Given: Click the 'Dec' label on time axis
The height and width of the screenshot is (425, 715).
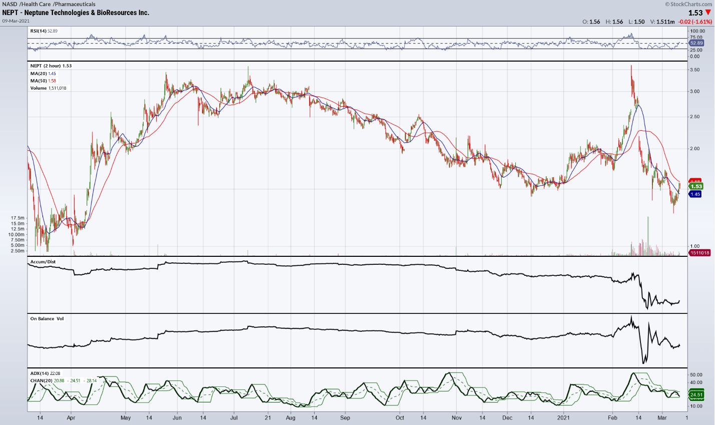Looking at the screenshot, I should click(507, 417).
